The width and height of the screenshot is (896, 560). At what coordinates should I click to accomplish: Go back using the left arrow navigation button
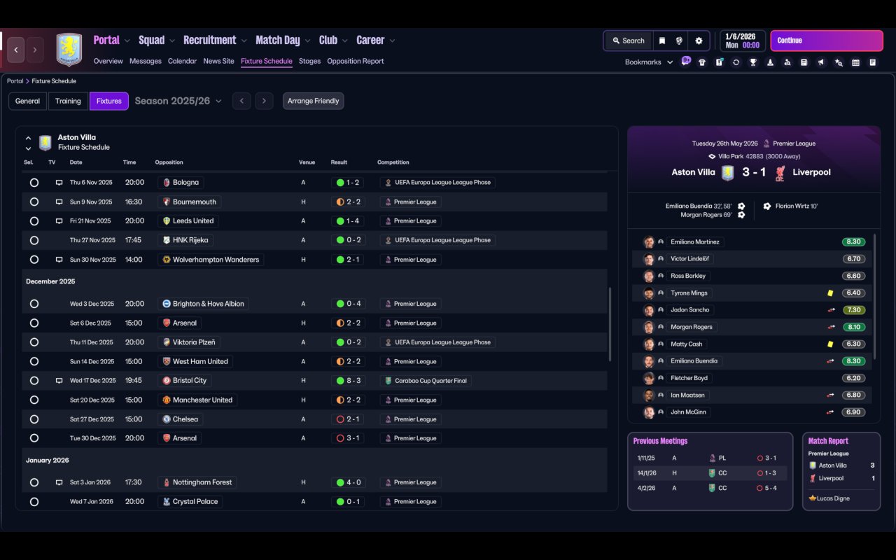pos(16,50)
